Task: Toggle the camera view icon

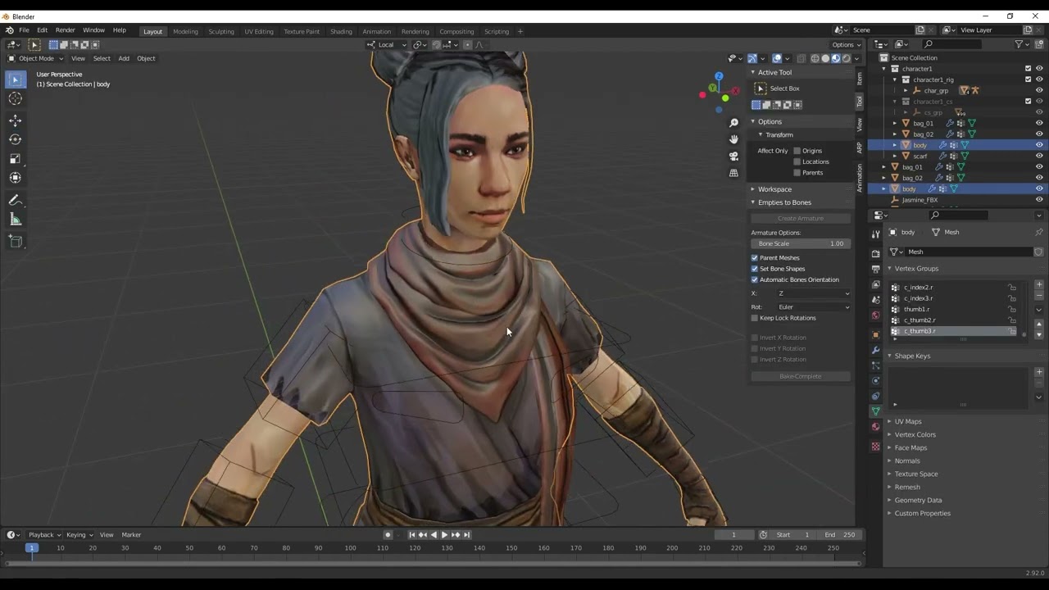Action: coord(733,156)
